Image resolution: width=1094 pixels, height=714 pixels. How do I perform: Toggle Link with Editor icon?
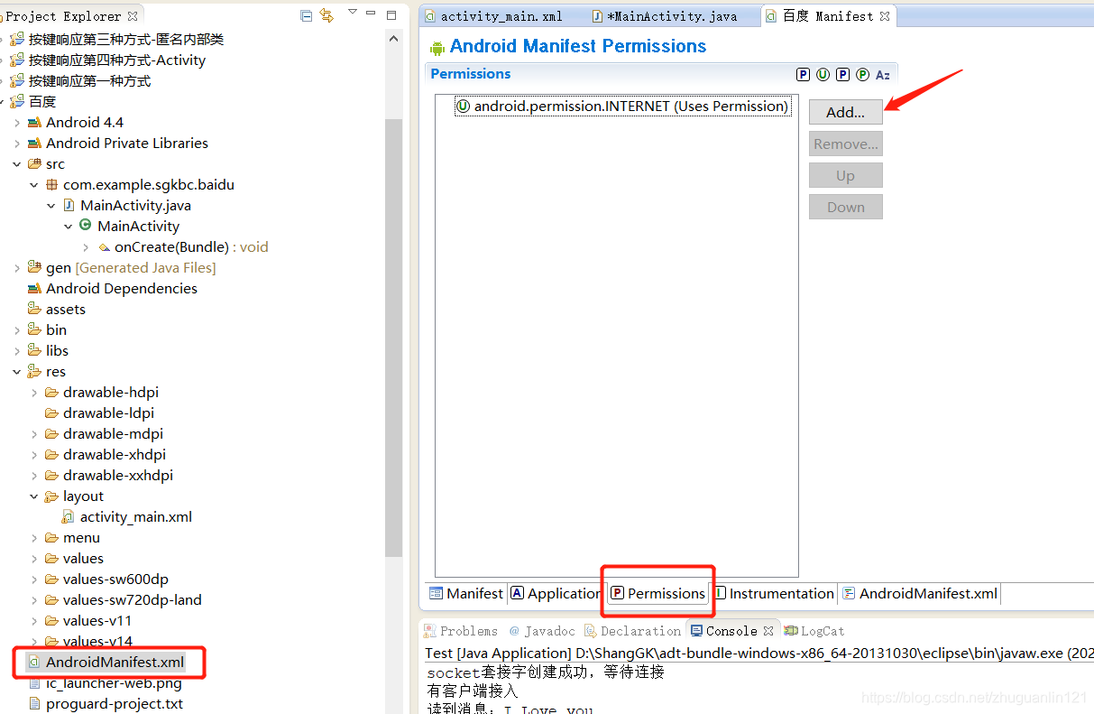click(326, 15)
